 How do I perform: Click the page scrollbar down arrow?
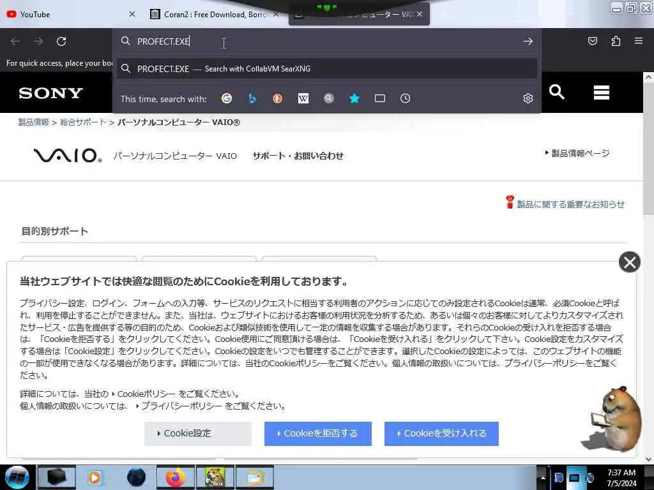click(x=648, y=459)
